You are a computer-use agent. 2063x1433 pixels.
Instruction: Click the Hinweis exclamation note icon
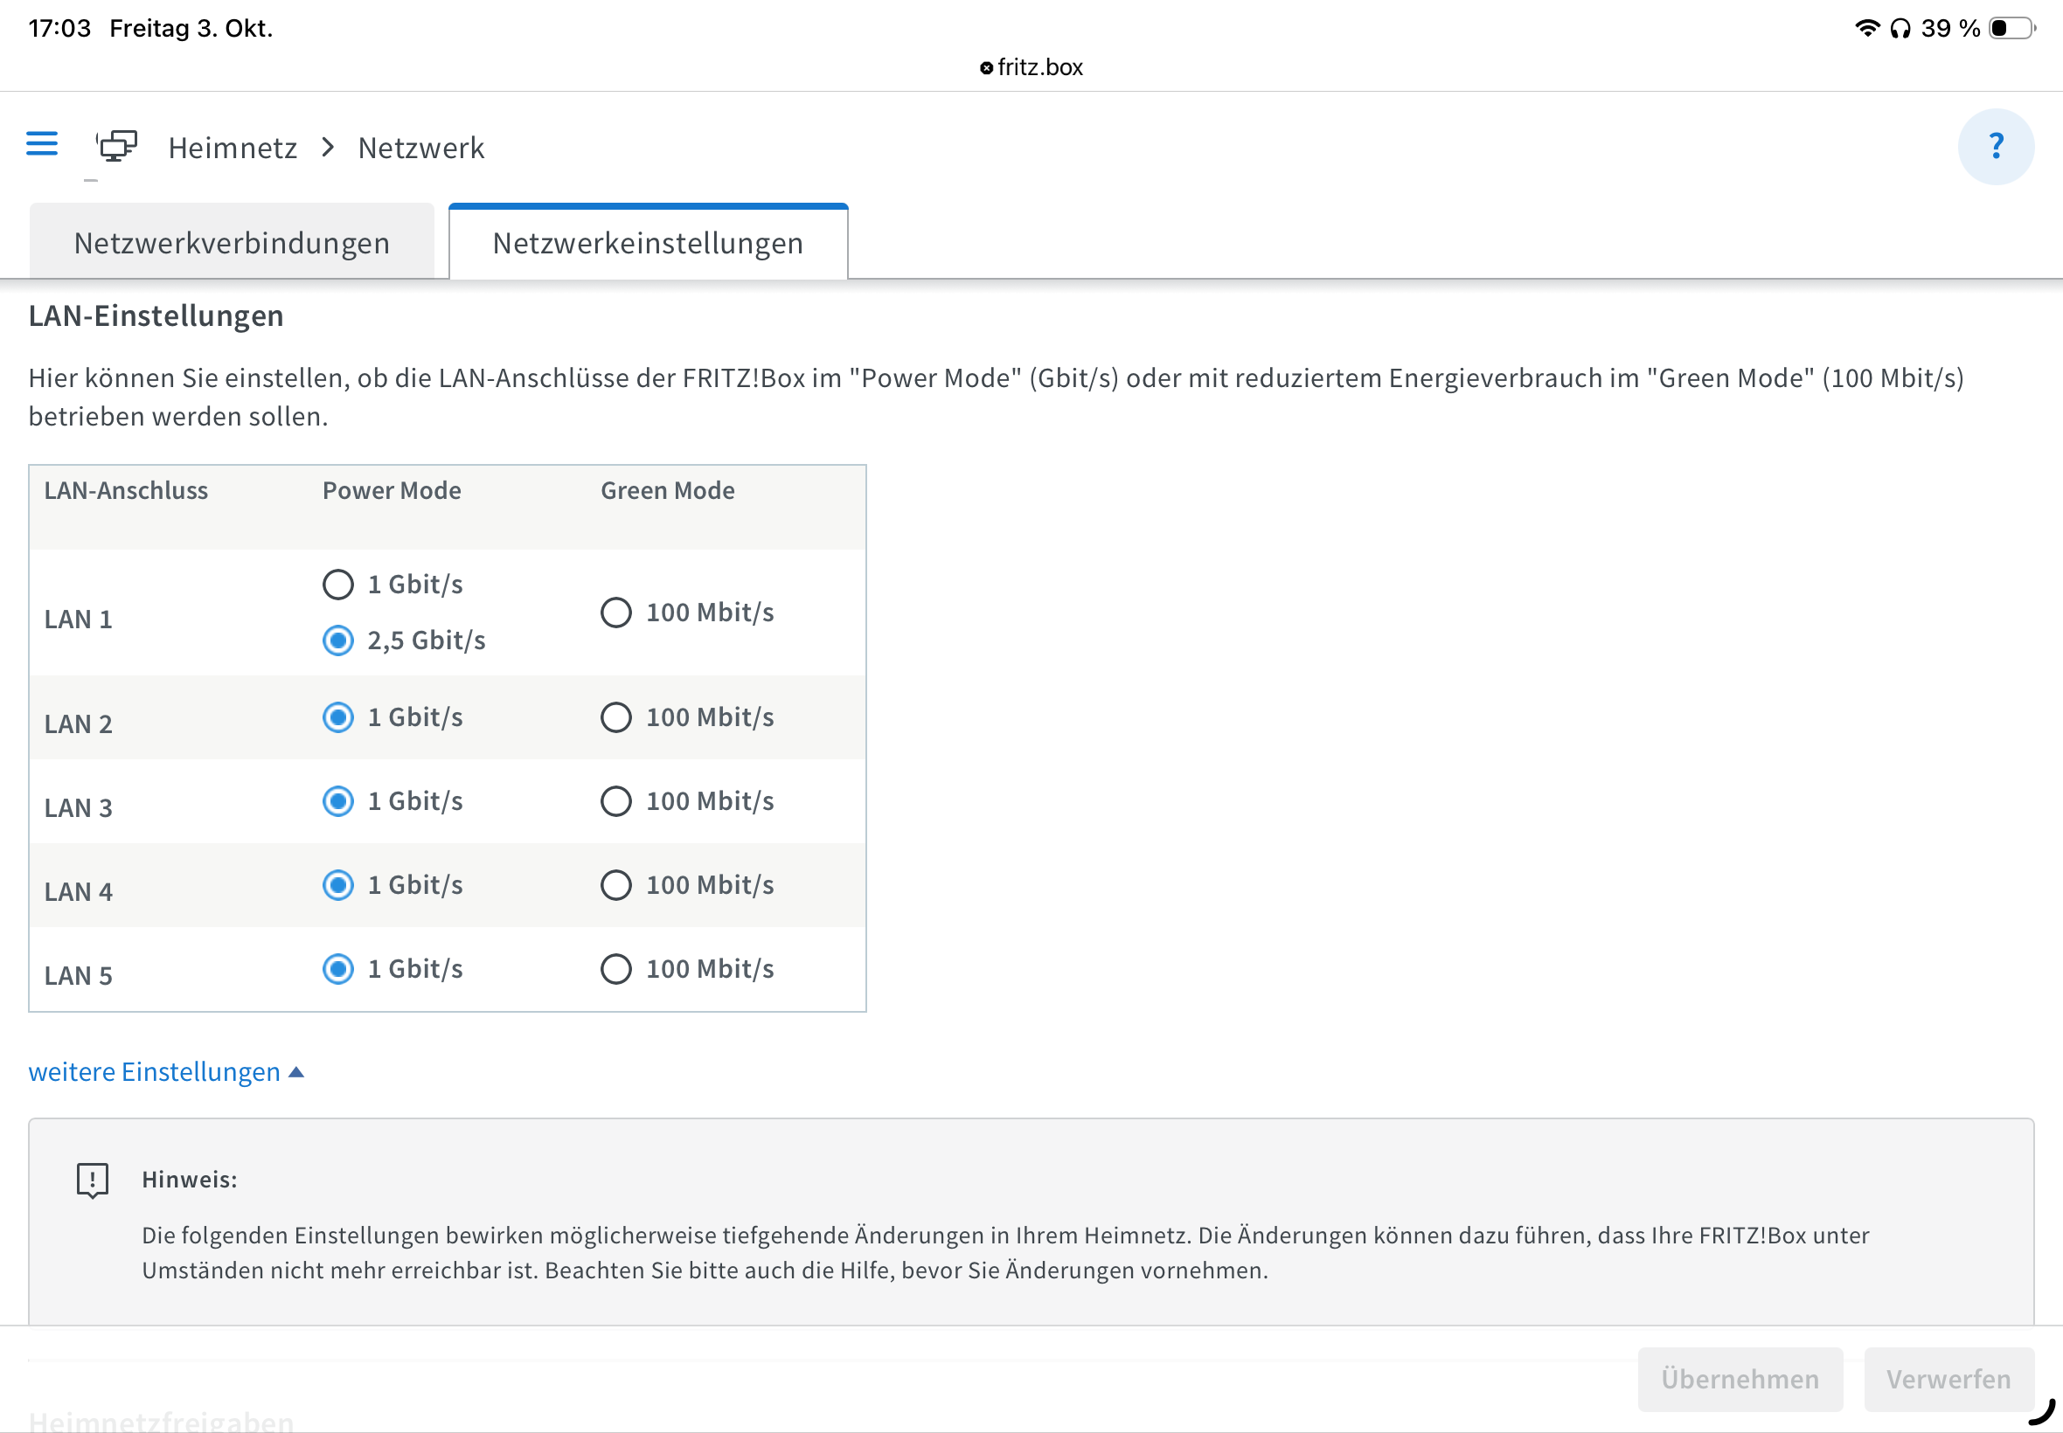point(93,1180)
